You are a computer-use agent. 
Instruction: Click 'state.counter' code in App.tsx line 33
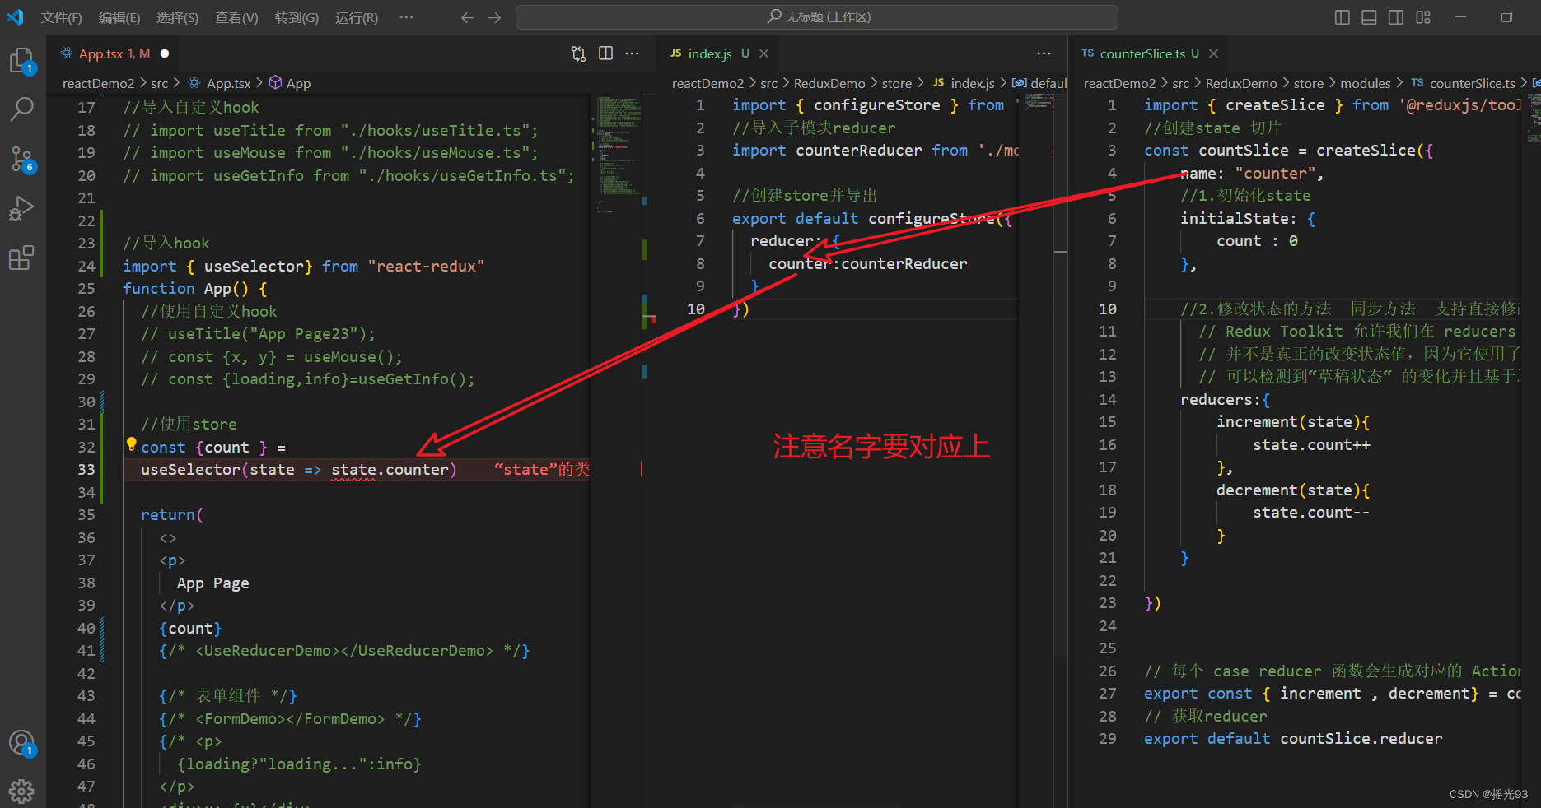(x=390, y=470)
